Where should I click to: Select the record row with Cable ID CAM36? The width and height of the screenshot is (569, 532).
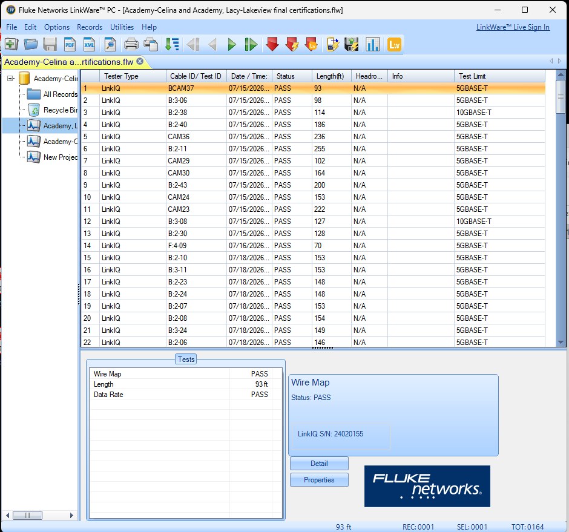point(313,137)
